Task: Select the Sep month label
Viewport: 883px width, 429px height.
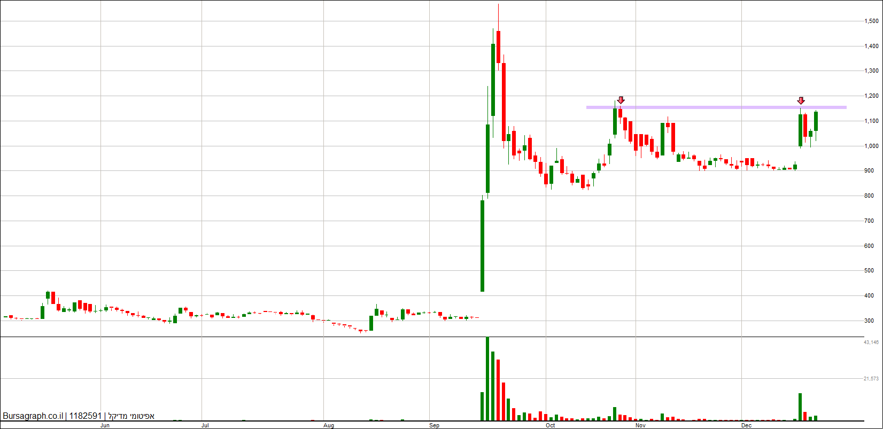Action: click(435, 426)
